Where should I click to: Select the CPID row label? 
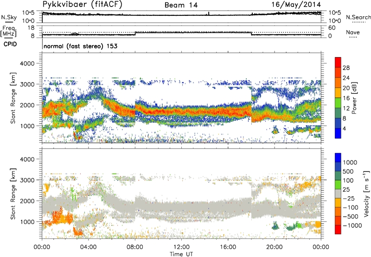pos(10,44)
